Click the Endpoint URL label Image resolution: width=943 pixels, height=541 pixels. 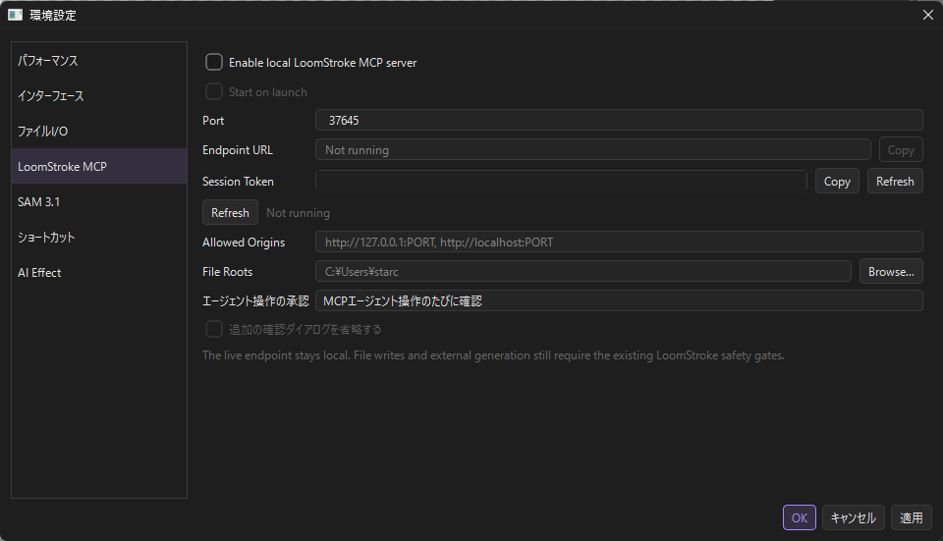238,149
